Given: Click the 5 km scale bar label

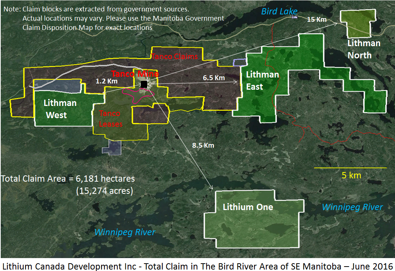Looking at the screenshot, I should click(x=351, y=175).
